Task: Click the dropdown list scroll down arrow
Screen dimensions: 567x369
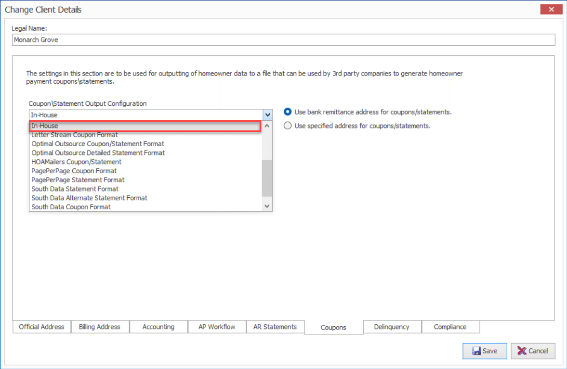Action: coord(267,206)
